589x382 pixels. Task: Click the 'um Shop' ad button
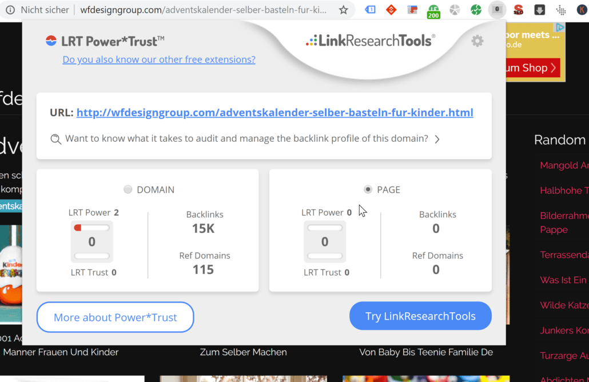[x=532, y=68]
